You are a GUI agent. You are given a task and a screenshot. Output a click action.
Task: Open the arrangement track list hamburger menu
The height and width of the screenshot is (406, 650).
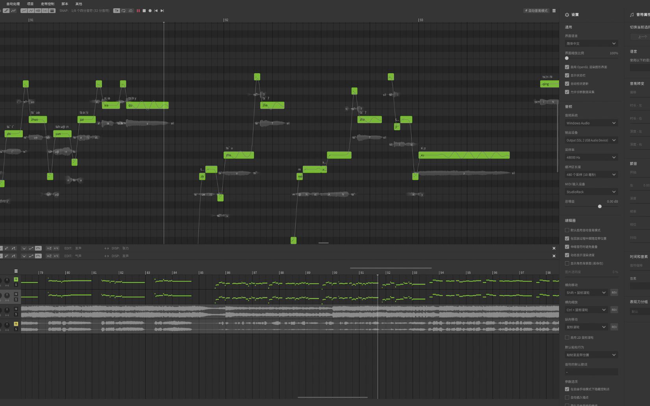point(16,271)
